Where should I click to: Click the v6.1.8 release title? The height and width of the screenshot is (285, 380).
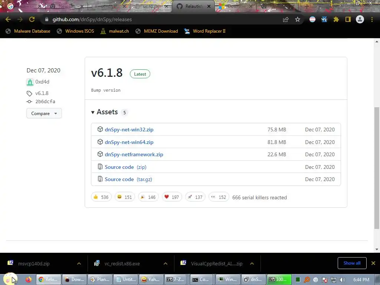pyautogui.click(x=107, y=73)
